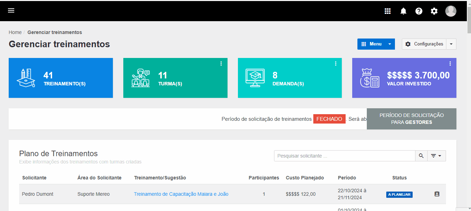Open the filter dropdown beside the search bar

coord(436,155)
